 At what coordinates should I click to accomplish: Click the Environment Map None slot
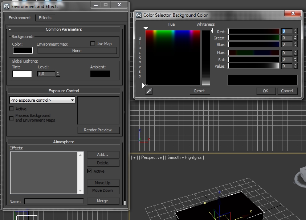tap(77, 51)
